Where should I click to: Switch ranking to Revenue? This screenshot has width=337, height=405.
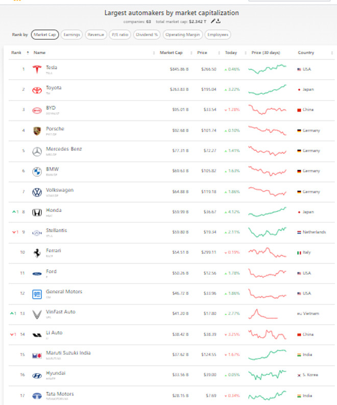(96, 35)
